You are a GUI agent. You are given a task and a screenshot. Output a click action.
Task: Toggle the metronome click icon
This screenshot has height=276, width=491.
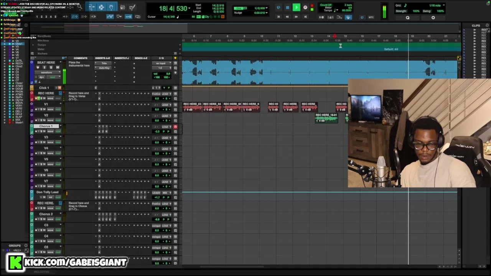(330, 17)
